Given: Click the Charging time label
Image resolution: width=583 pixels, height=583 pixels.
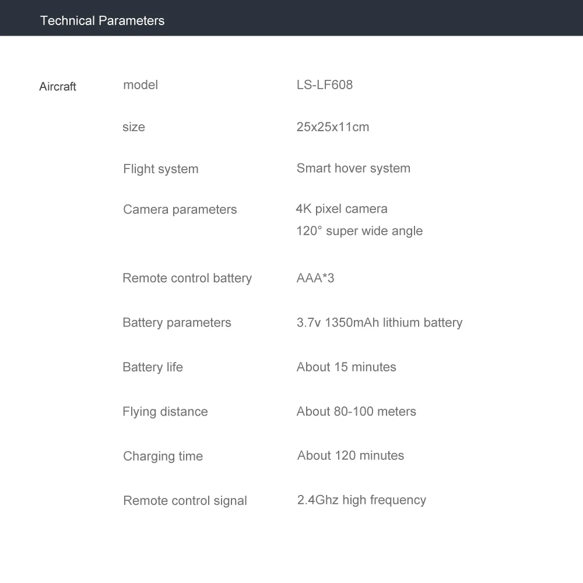Looking at the screenshot, I should [163, 456].
